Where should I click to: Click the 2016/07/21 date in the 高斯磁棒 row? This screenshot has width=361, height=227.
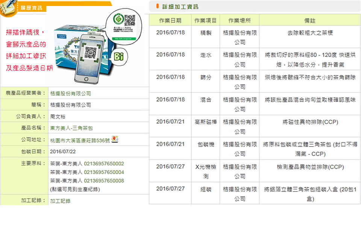point(170,122)
